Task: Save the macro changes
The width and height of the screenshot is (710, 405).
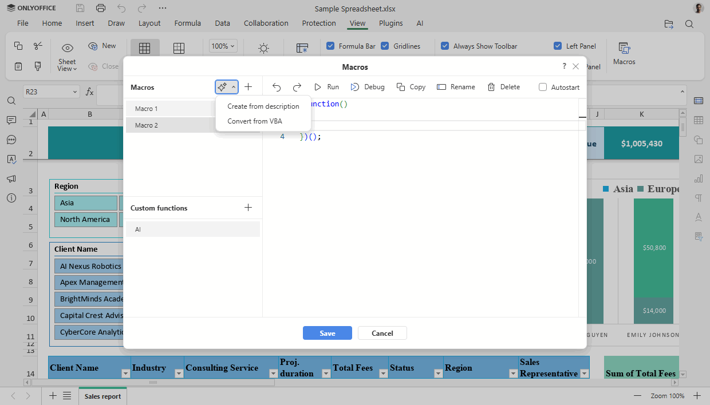Action: [327, 332]
